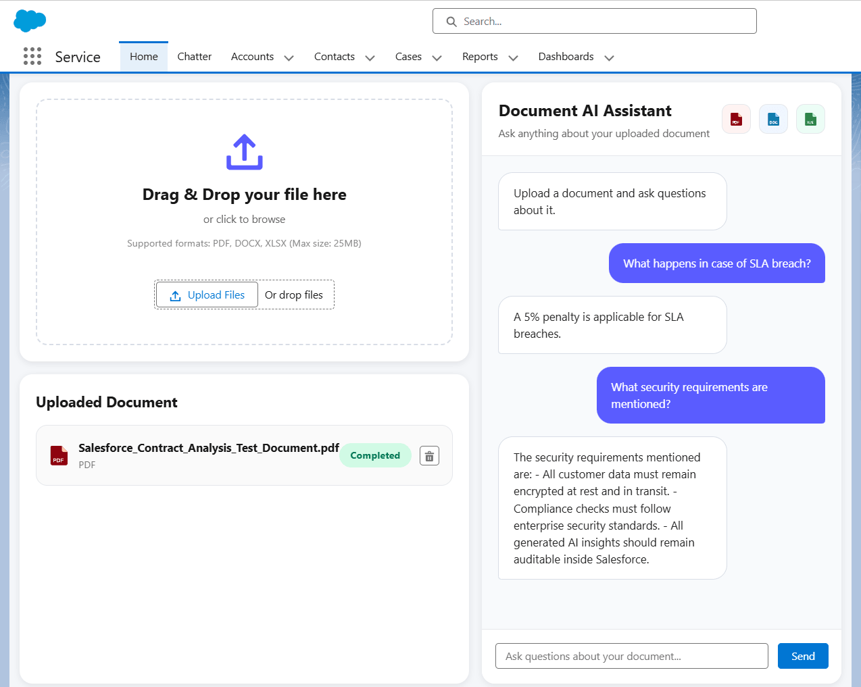Screen dimensions: 861x687
Task: Click the blue DOC icon in assistant header
Action: pyautogui.click(x=773, y=119)
